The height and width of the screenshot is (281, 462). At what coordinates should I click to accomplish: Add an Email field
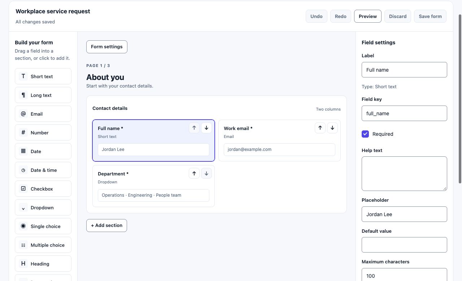(43, 114)
